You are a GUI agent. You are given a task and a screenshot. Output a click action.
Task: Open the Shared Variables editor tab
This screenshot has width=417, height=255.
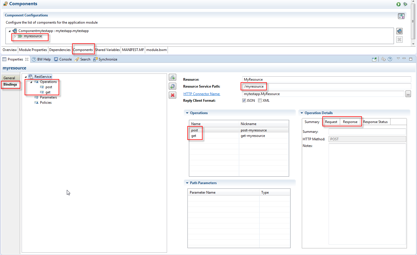point(107,50)
